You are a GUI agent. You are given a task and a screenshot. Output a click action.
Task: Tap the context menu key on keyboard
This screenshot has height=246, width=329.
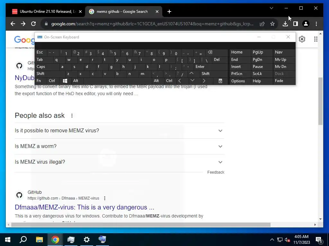tap(220, 81)
